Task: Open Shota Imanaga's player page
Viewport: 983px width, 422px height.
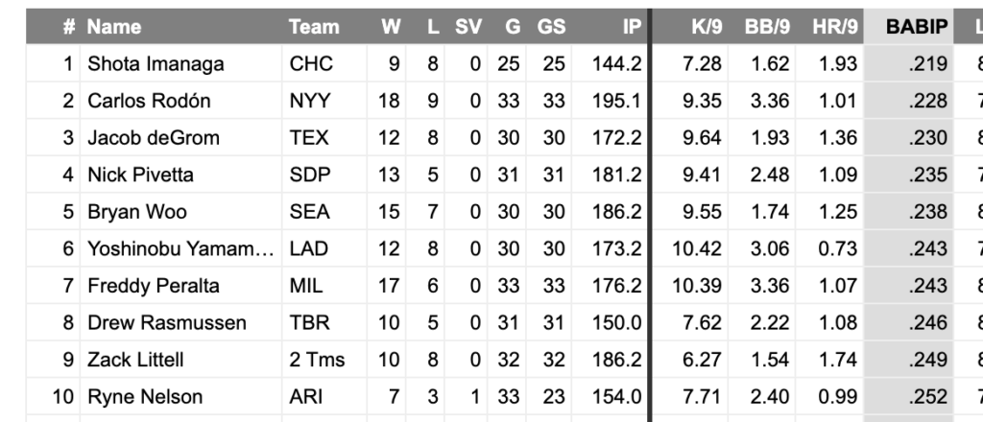Action: pos(156,64)
